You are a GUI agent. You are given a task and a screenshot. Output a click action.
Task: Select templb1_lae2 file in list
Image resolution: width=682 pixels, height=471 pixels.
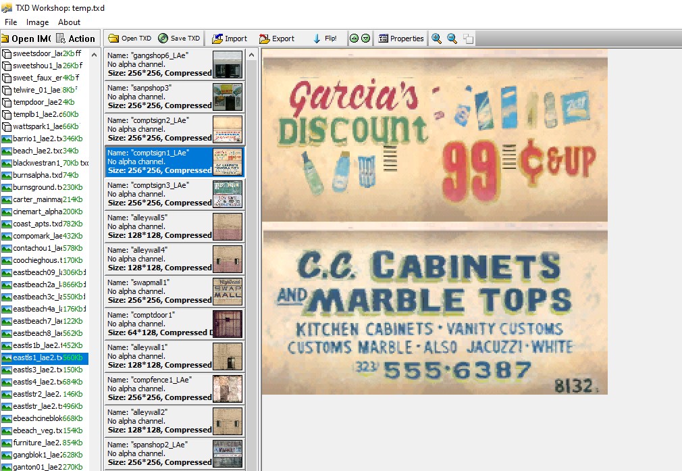tap(45, 114)
